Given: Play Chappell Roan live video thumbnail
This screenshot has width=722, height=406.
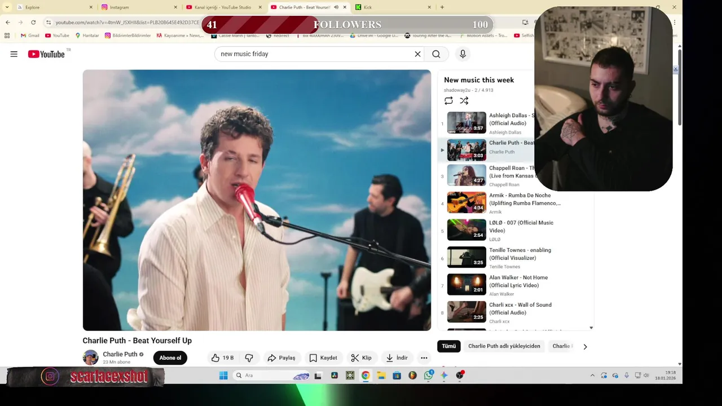Looking at the screenshot, I should click(466, 175).
